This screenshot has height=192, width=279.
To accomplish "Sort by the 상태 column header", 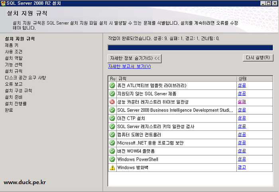I will pos(255,79).
